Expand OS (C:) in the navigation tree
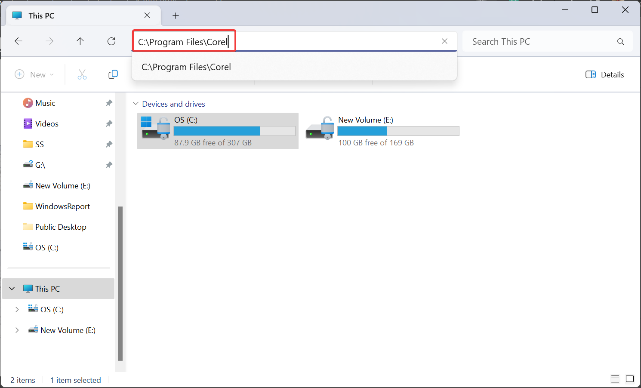 click(17, 309)
